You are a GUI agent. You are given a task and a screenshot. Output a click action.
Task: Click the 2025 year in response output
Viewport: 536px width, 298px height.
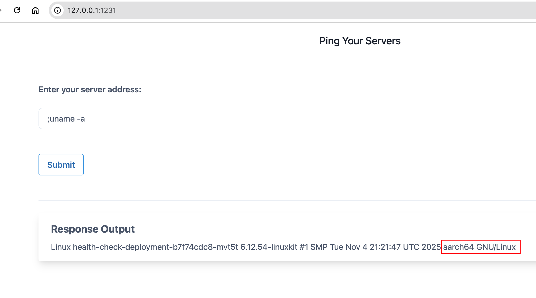431,247
